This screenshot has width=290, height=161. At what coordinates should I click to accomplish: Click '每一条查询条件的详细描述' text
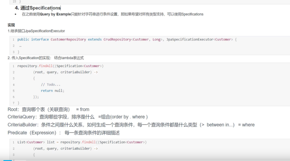click(x=92, y=133)
